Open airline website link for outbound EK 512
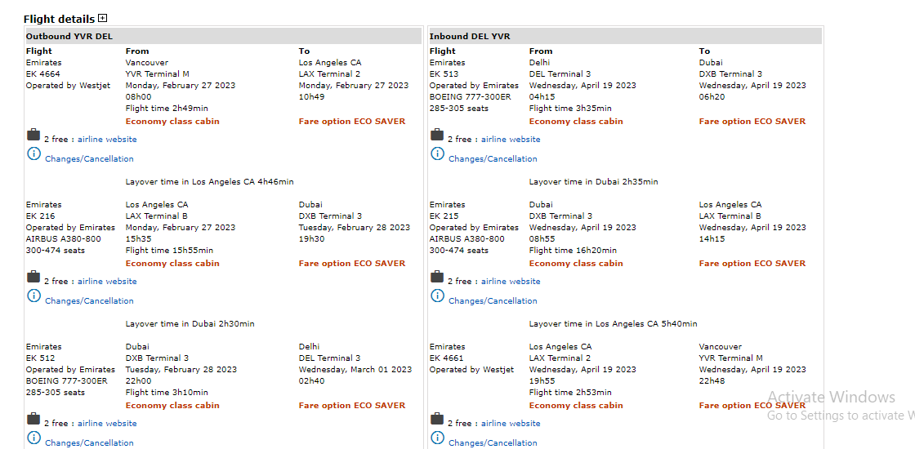This screenshot has height=449, width=915. pos(107,424)
